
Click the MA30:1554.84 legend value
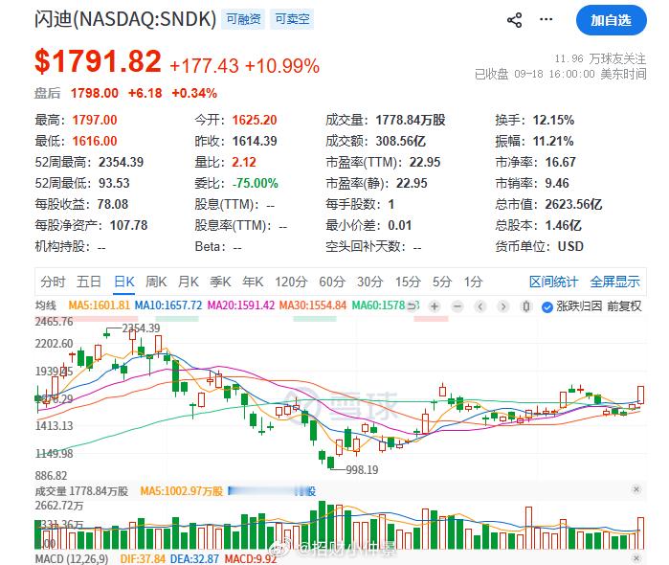tap(313, 305)
